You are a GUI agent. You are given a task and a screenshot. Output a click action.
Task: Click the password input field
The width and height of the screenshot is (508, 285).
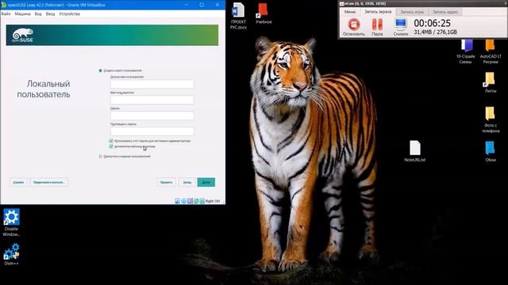point(152,116)
